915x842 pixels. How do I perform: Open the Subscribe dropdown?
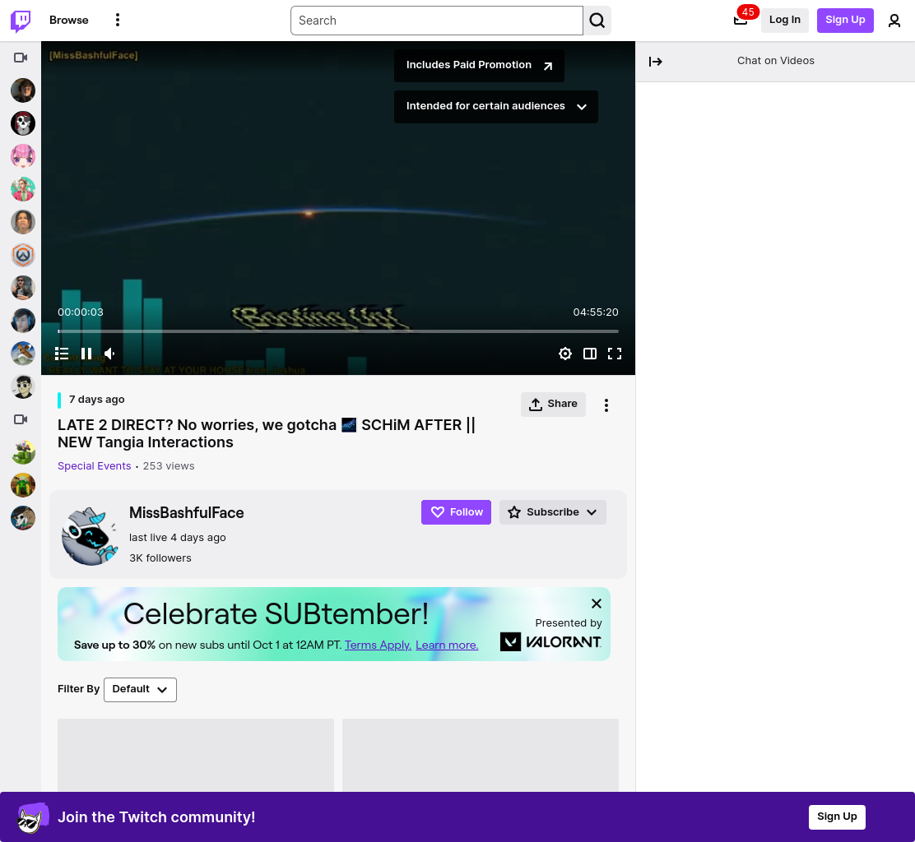[553, 512]
